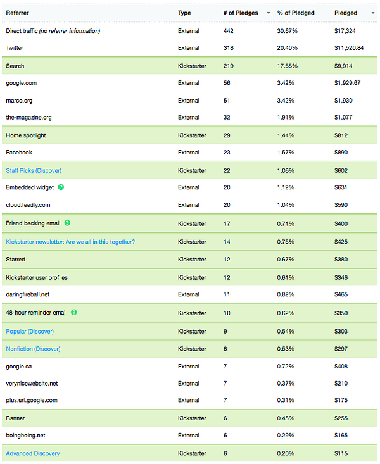Image resolution: width=380 pixels, height=464 pixels.
Task: Click the 442 pledges count
Action: [229, 31]
